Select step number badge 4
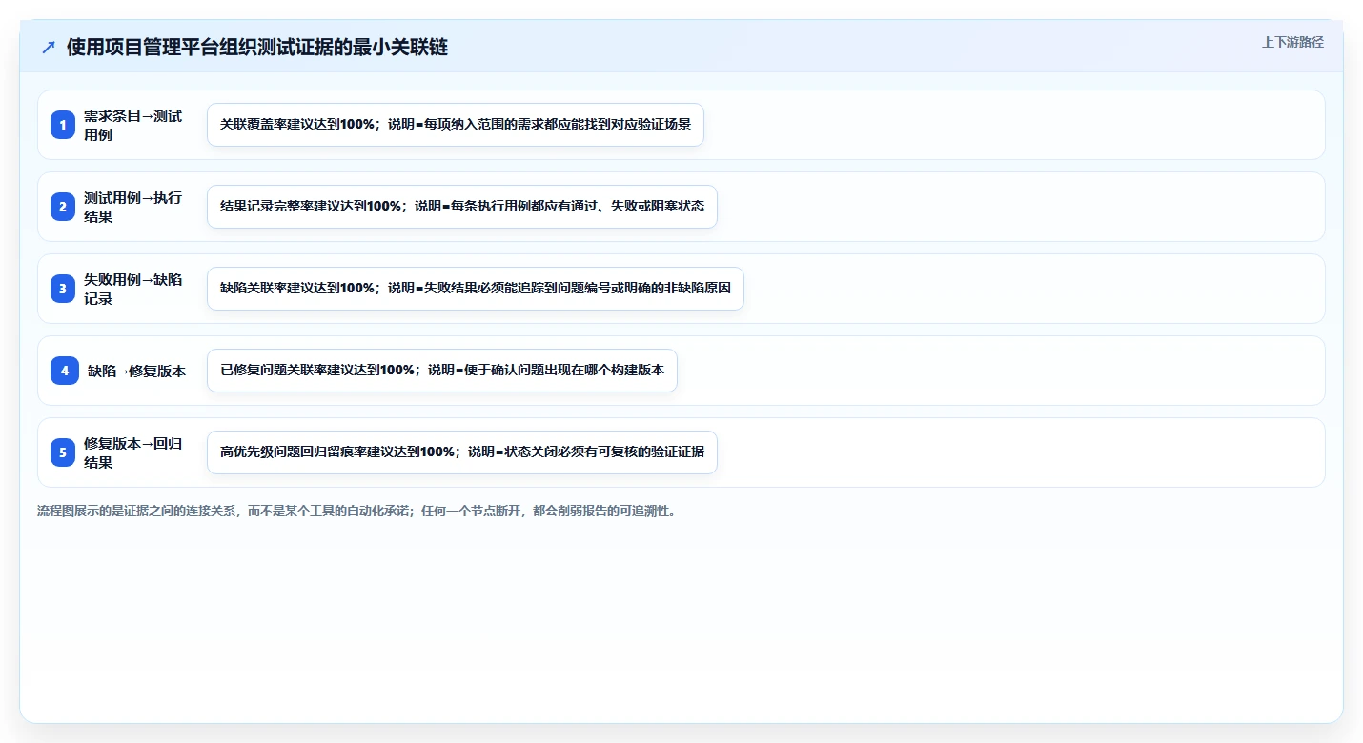 pos(65,371)
